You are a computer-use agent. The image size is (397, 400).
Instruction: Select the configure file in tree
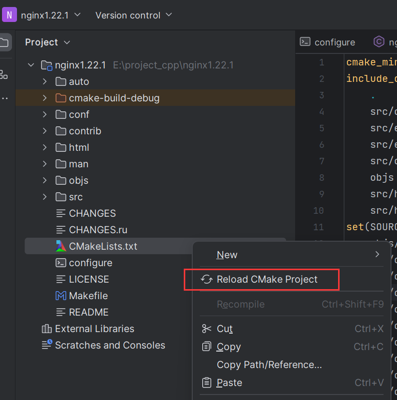click(90, 263)
